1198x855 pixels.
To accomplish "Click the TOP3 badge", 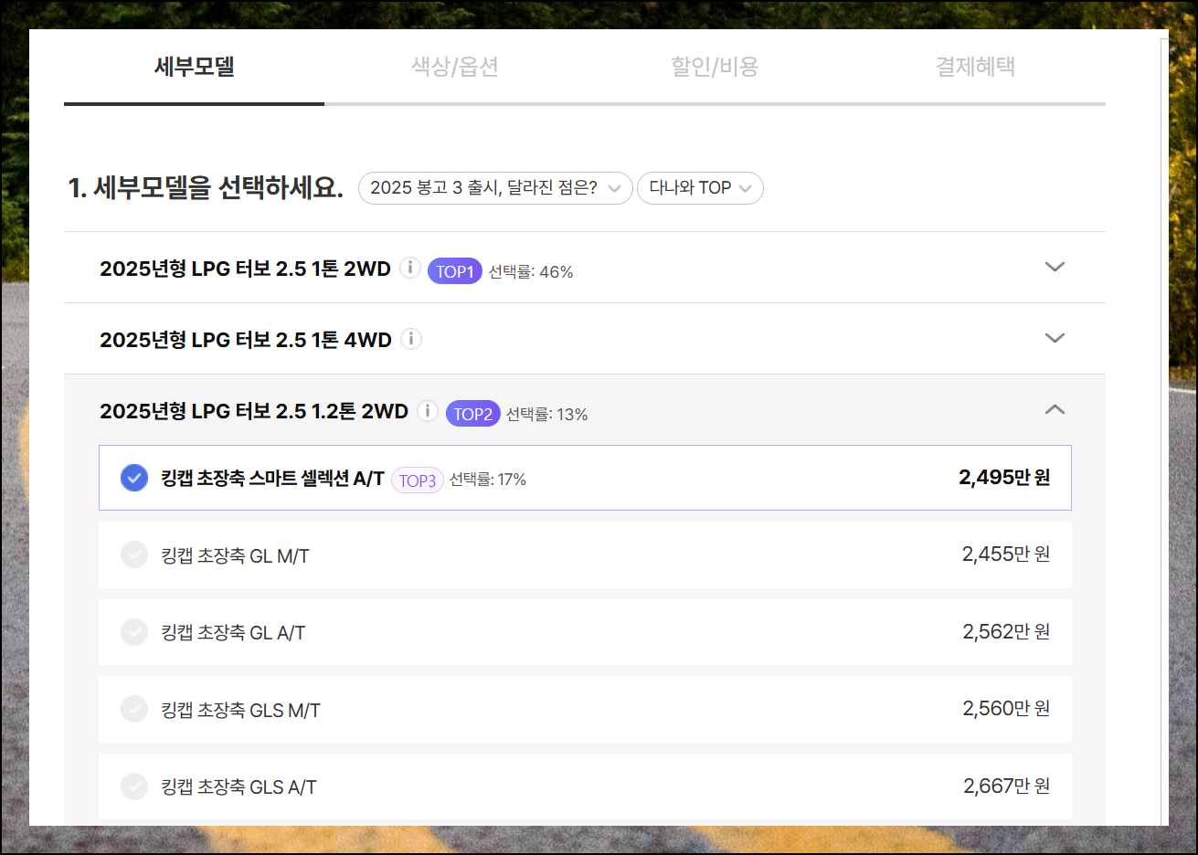I will click(x=418, y=480).
